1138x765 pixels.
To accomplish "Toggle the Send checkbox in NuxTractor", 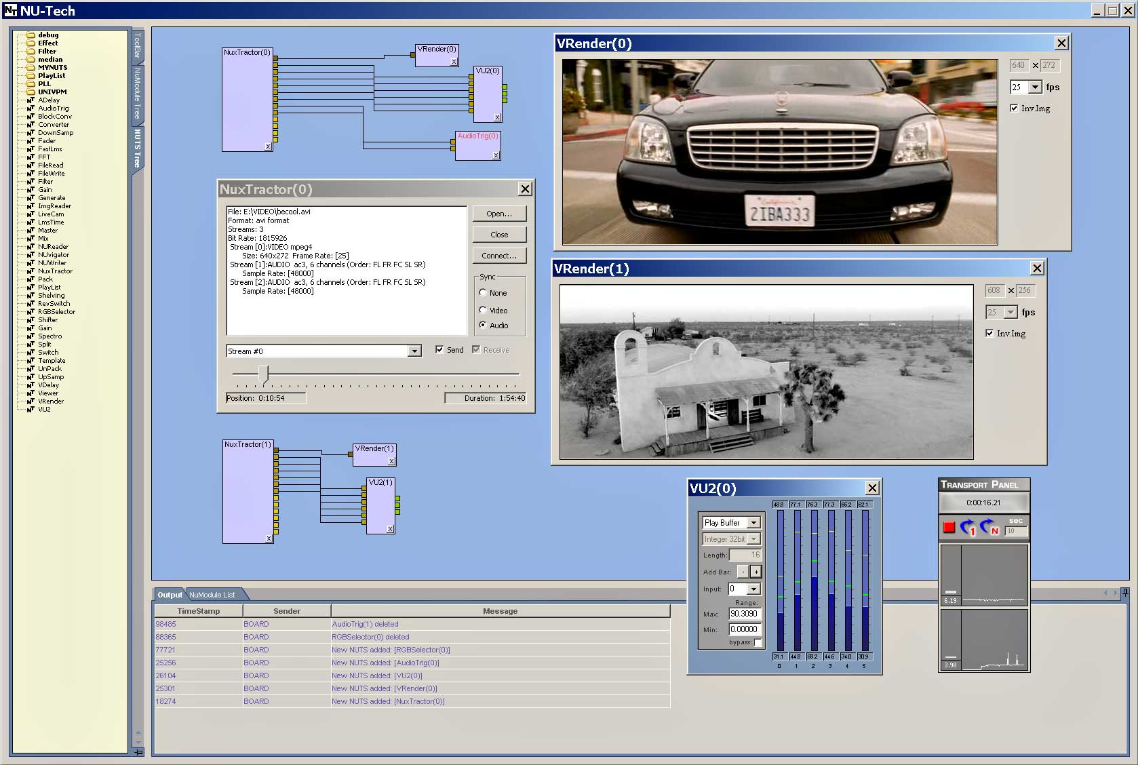I will point(439,350).
